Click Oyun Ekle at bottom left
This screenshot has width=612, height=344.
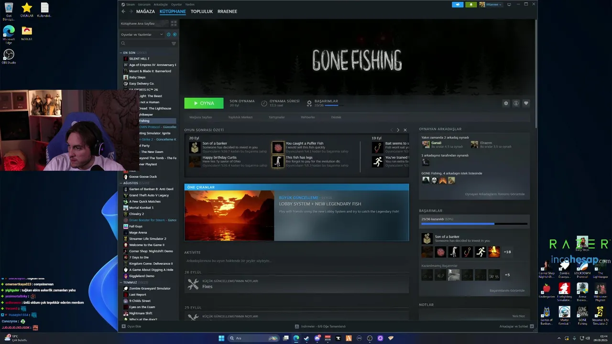131,326
